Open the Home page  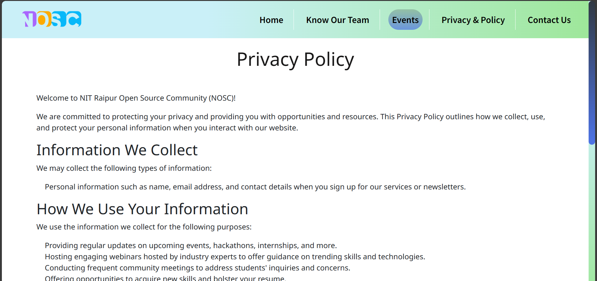tap(271, 20)
